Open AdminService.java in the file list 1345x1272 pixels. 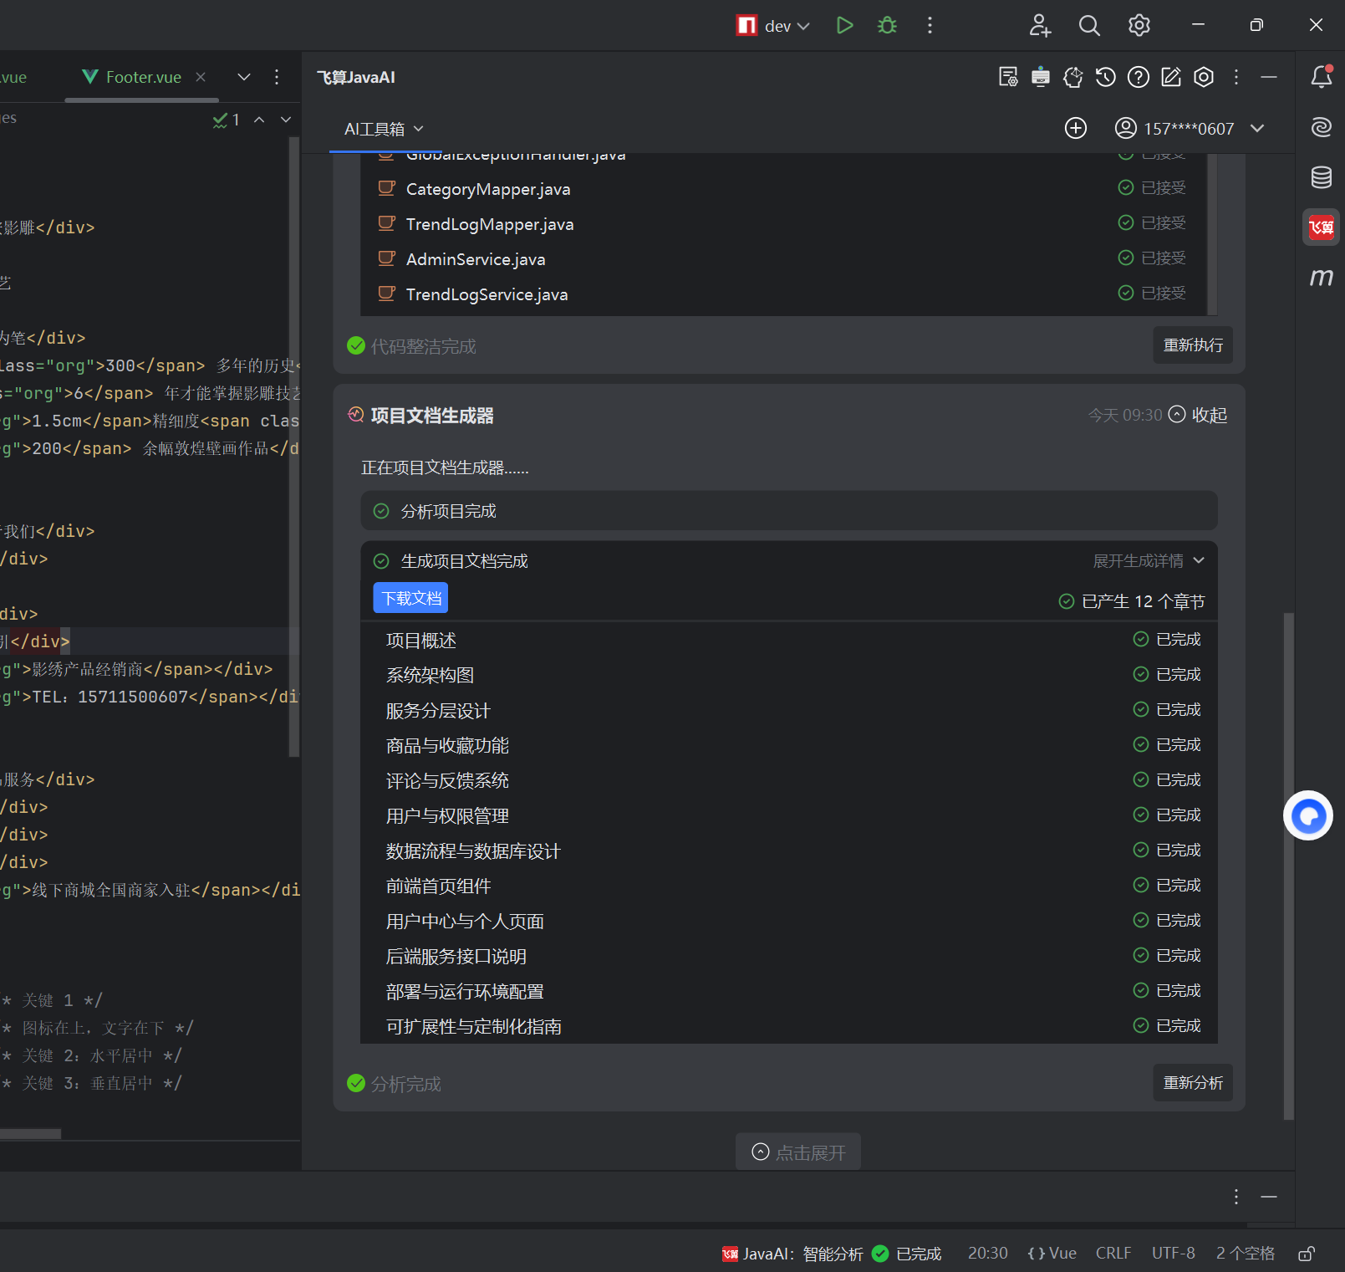[476, 259]
